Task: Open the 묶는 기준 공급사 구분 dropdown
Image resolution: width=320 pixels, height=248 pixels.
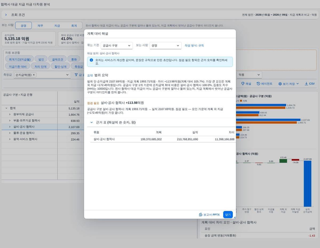Action: click(x=117, y=46)
